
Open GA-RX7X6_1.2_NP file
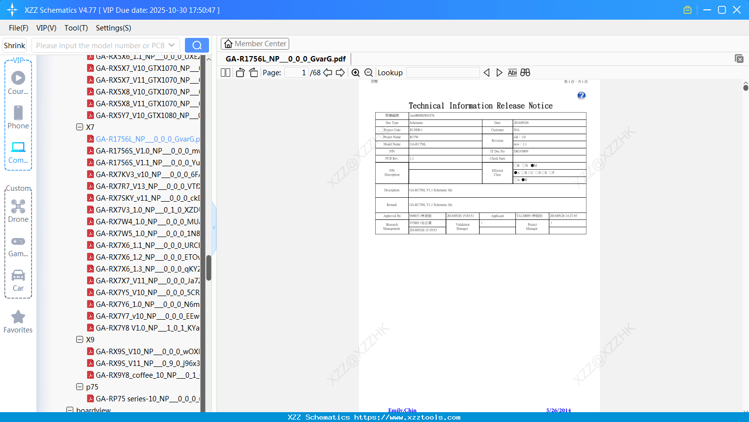pos(143,257)
